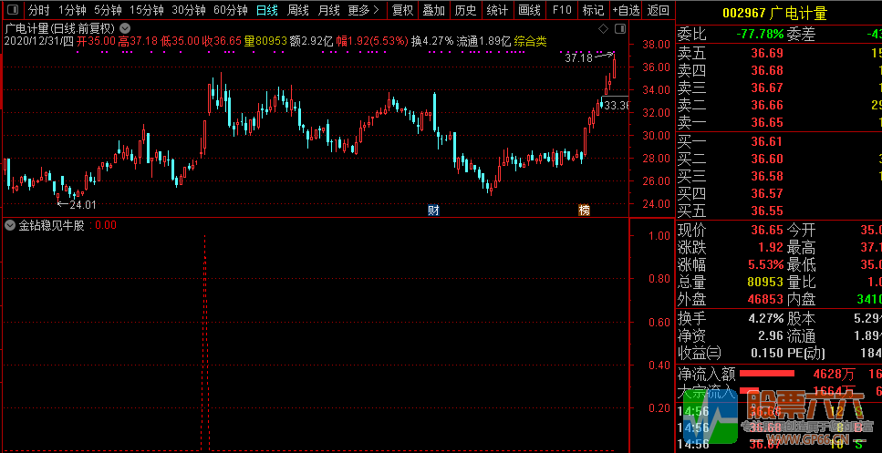Click the 财 financial marker on the chart
The height and width of the screenshot is (453, 882).
tap(433, 211)
